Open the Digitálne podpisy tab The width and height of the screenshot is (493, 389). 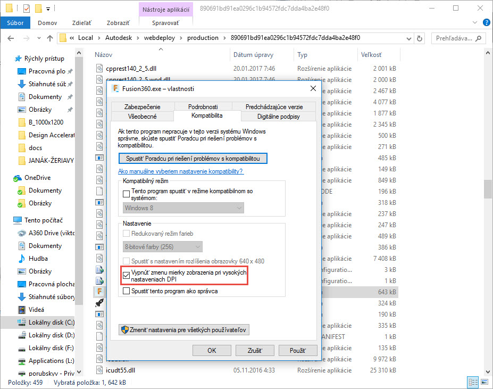(278, 116)
